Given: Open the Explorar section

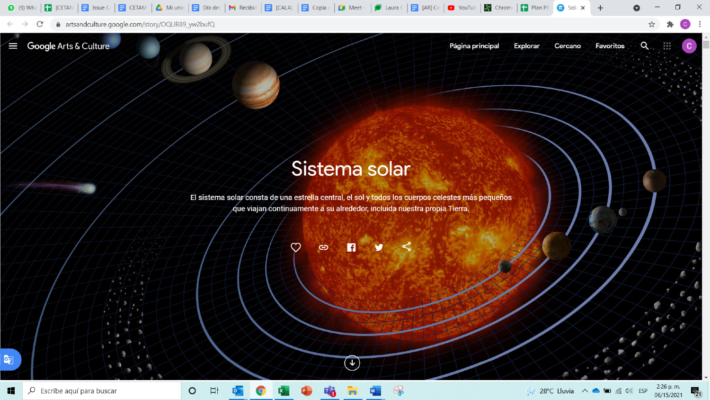Looking at the screenshot, I should tap(527, 46).
